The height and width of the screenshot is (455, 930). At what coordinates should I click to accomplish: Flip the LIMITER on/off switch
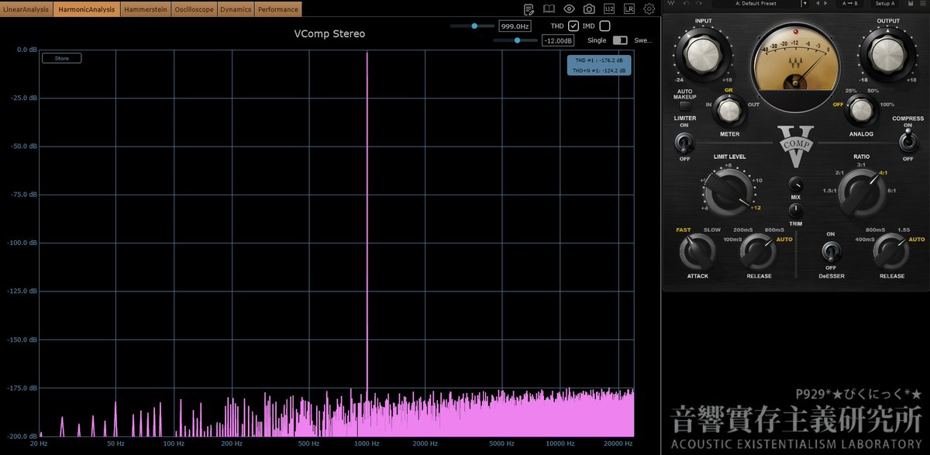coord(684,143)
